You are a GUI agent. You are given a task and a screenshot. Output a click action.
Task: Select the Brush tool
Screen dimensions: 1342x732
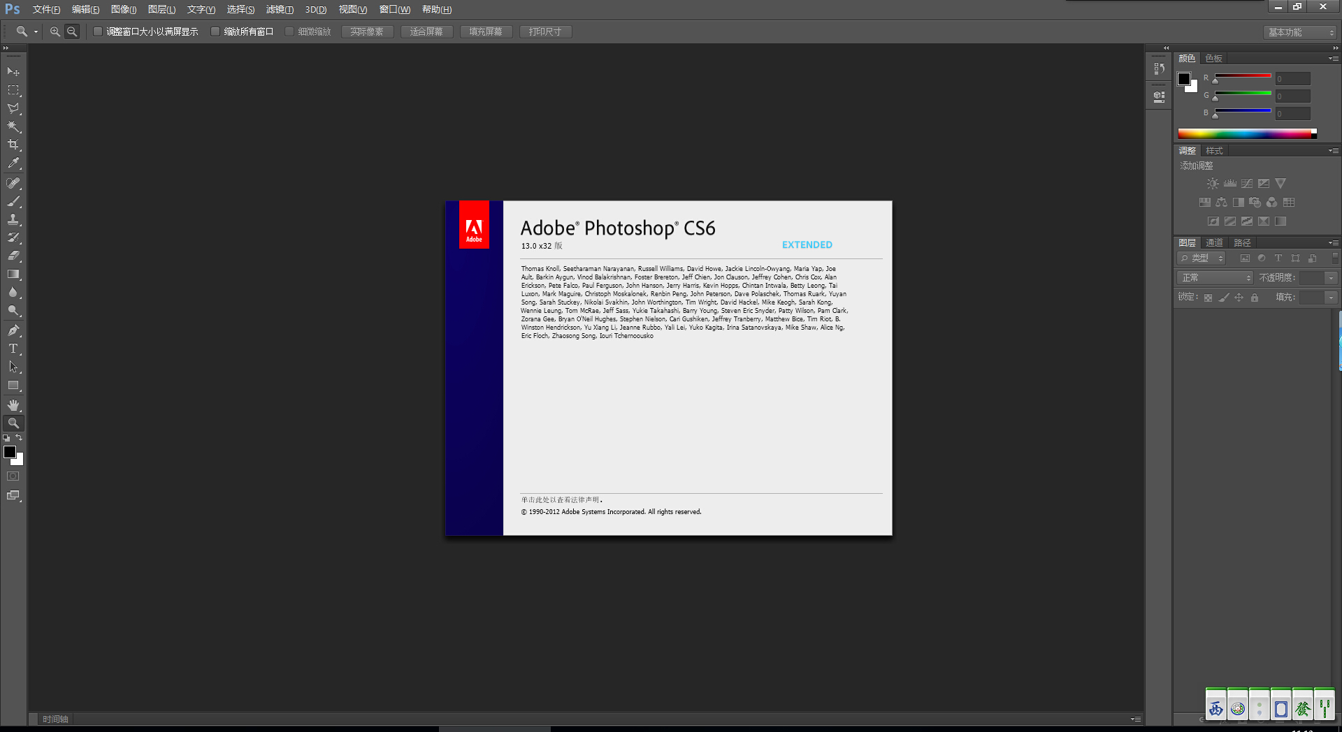pyautogui.click(x=13, y=201)
